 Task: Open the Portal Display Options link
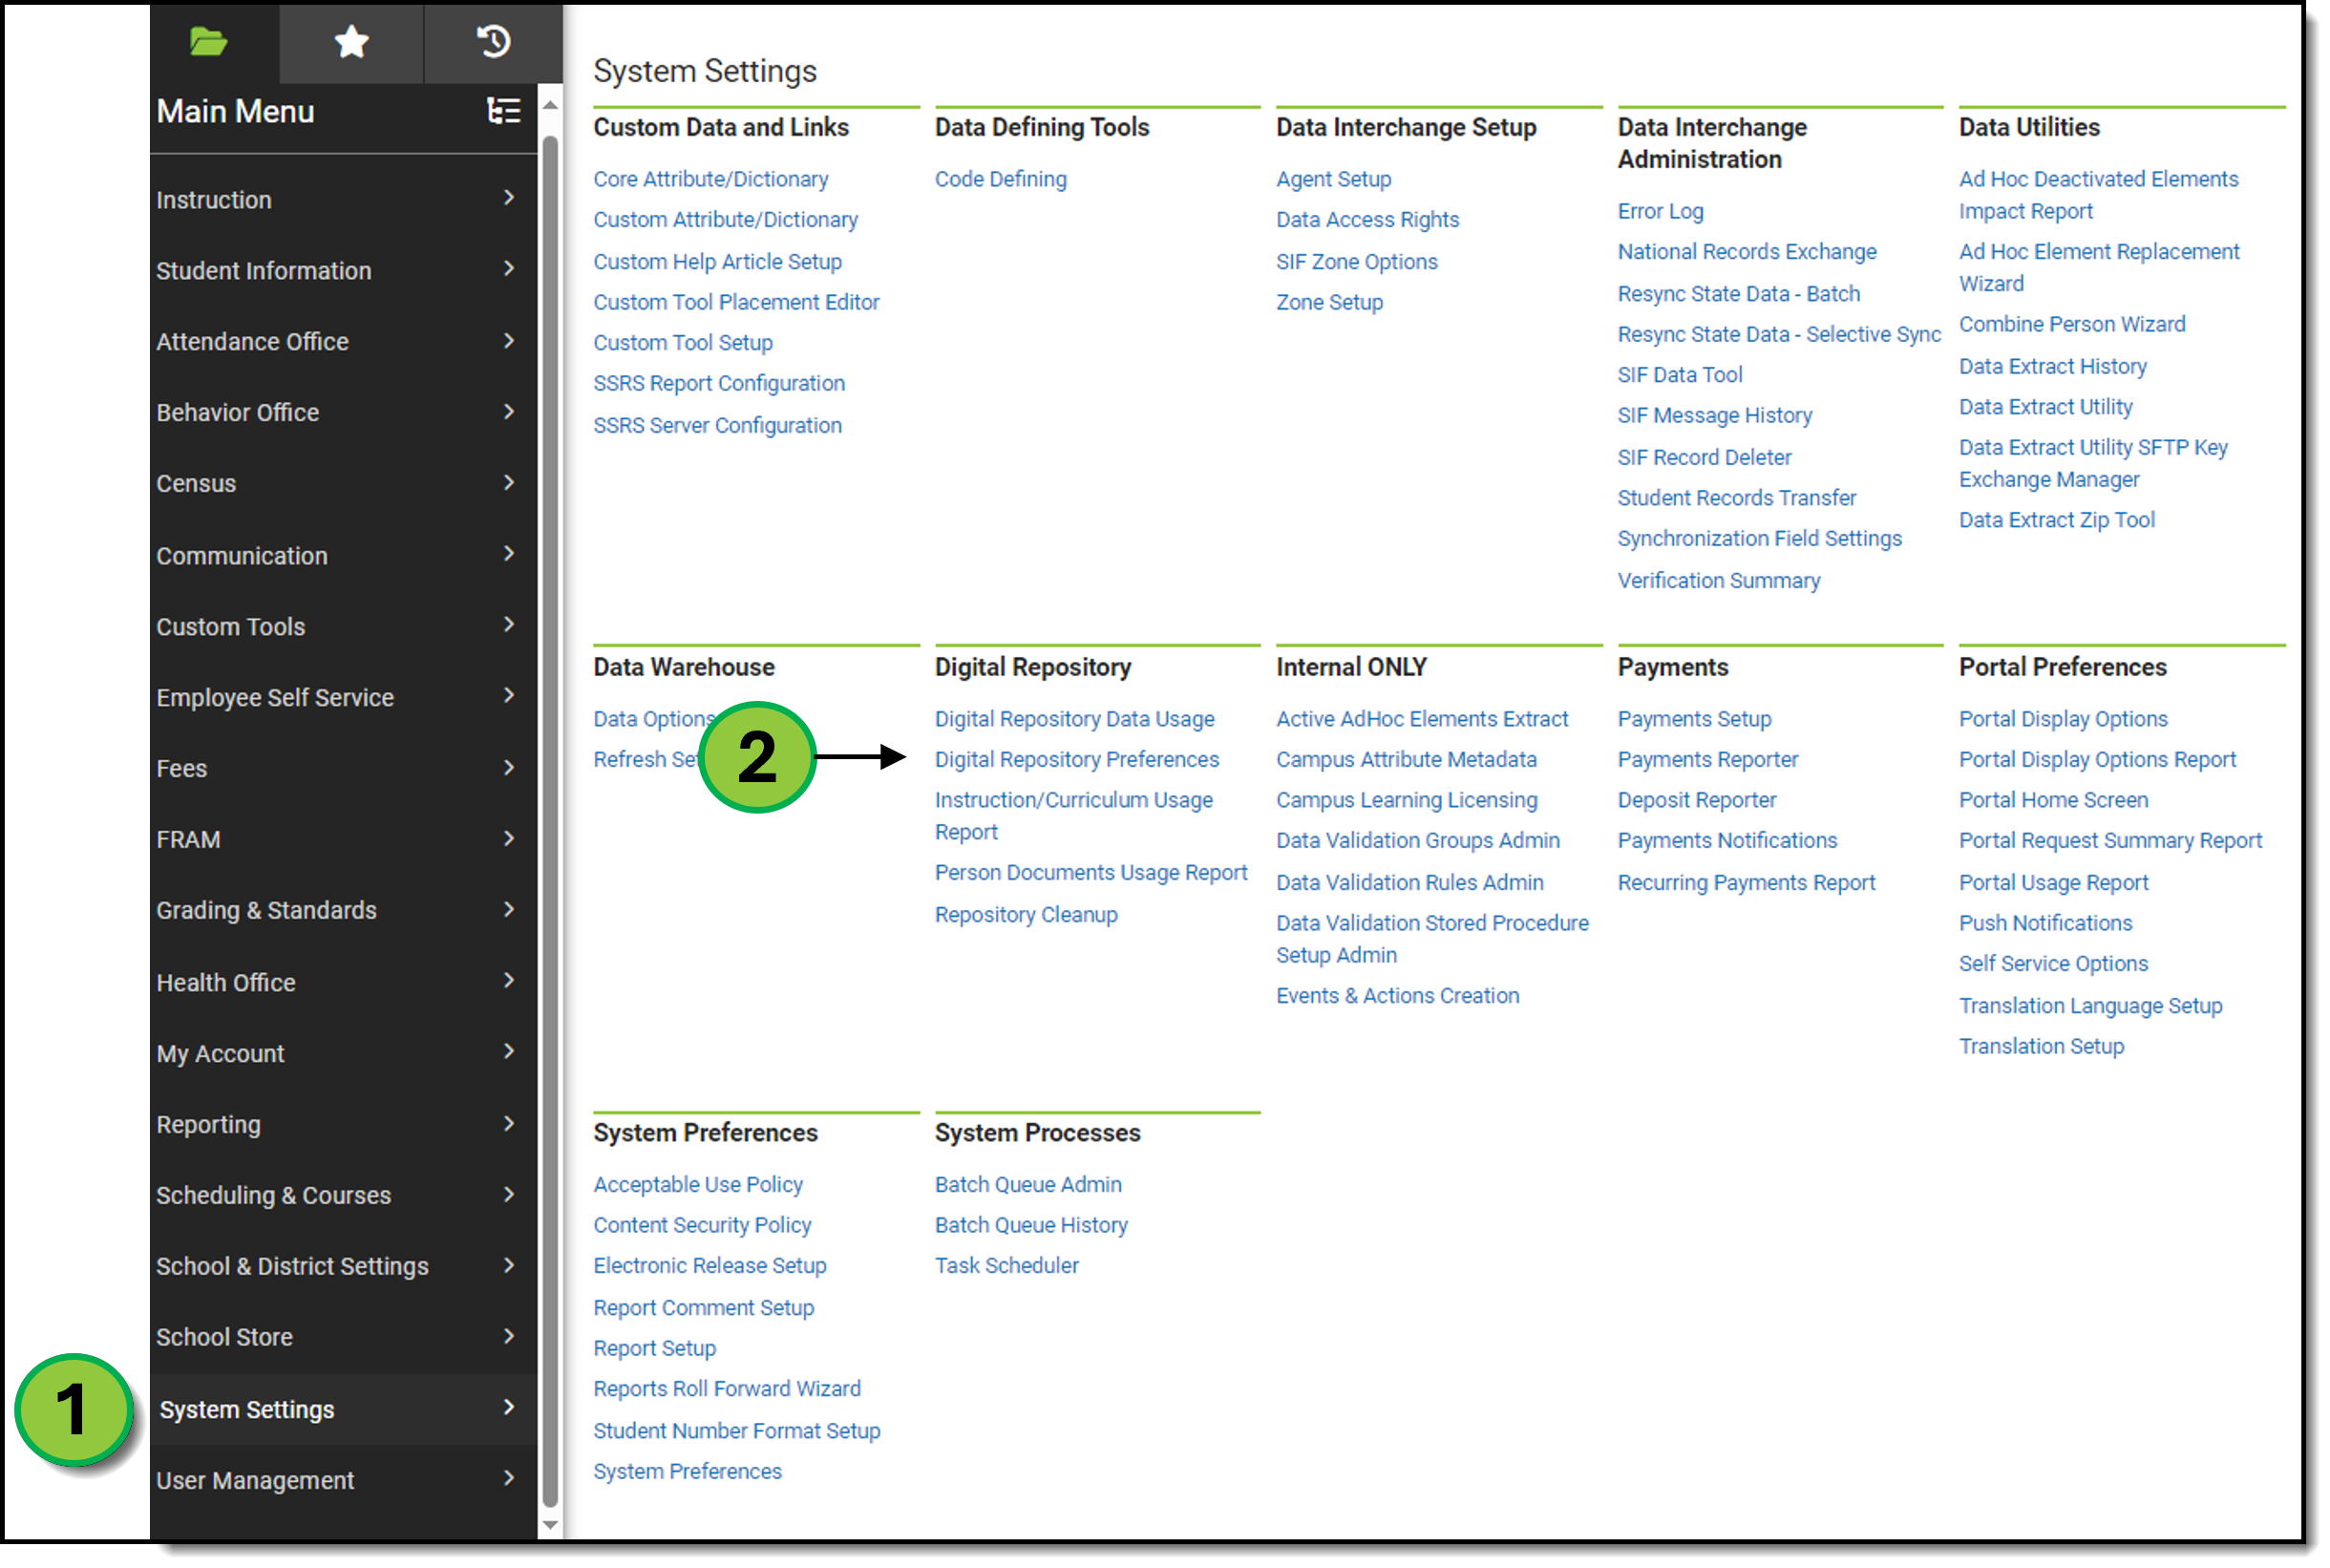[2064, 719]
